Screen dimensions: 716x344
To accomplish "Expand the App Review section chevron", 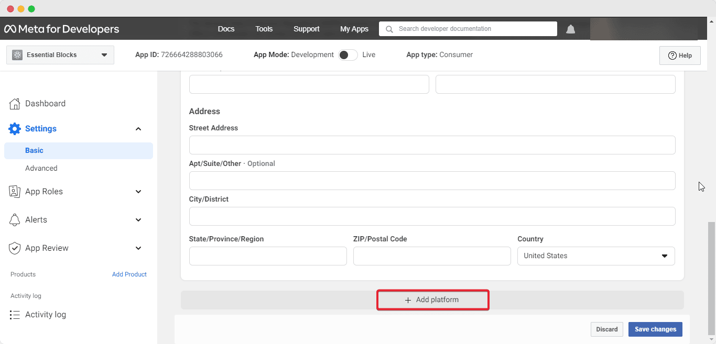I will click(x=138, y=248).
